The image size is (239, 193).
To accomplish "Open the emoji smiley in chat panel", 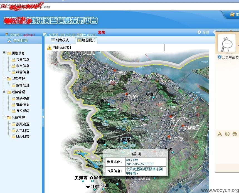I will coord(227,134).
